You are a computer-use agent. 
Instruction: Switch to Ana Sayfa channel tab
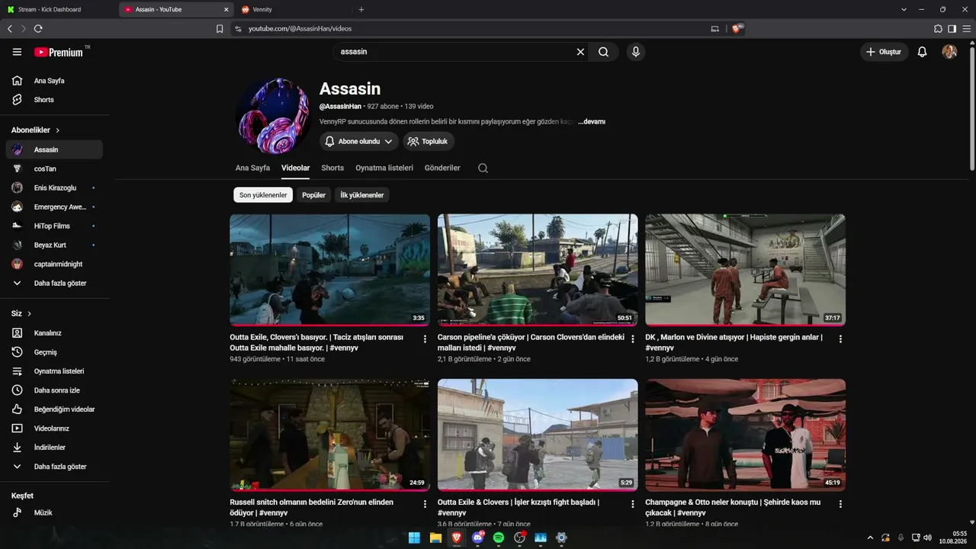pyautogui.click(x=252, y=168)
